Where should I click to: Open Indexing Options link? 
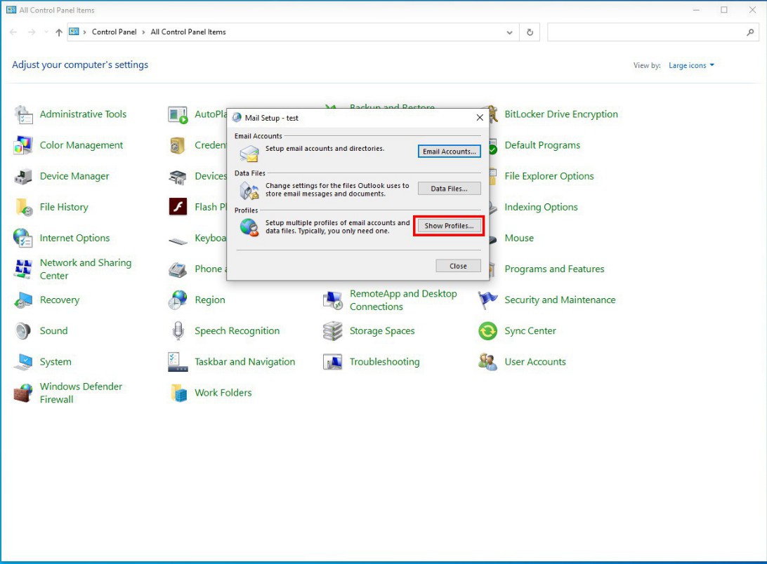[541, 207]
